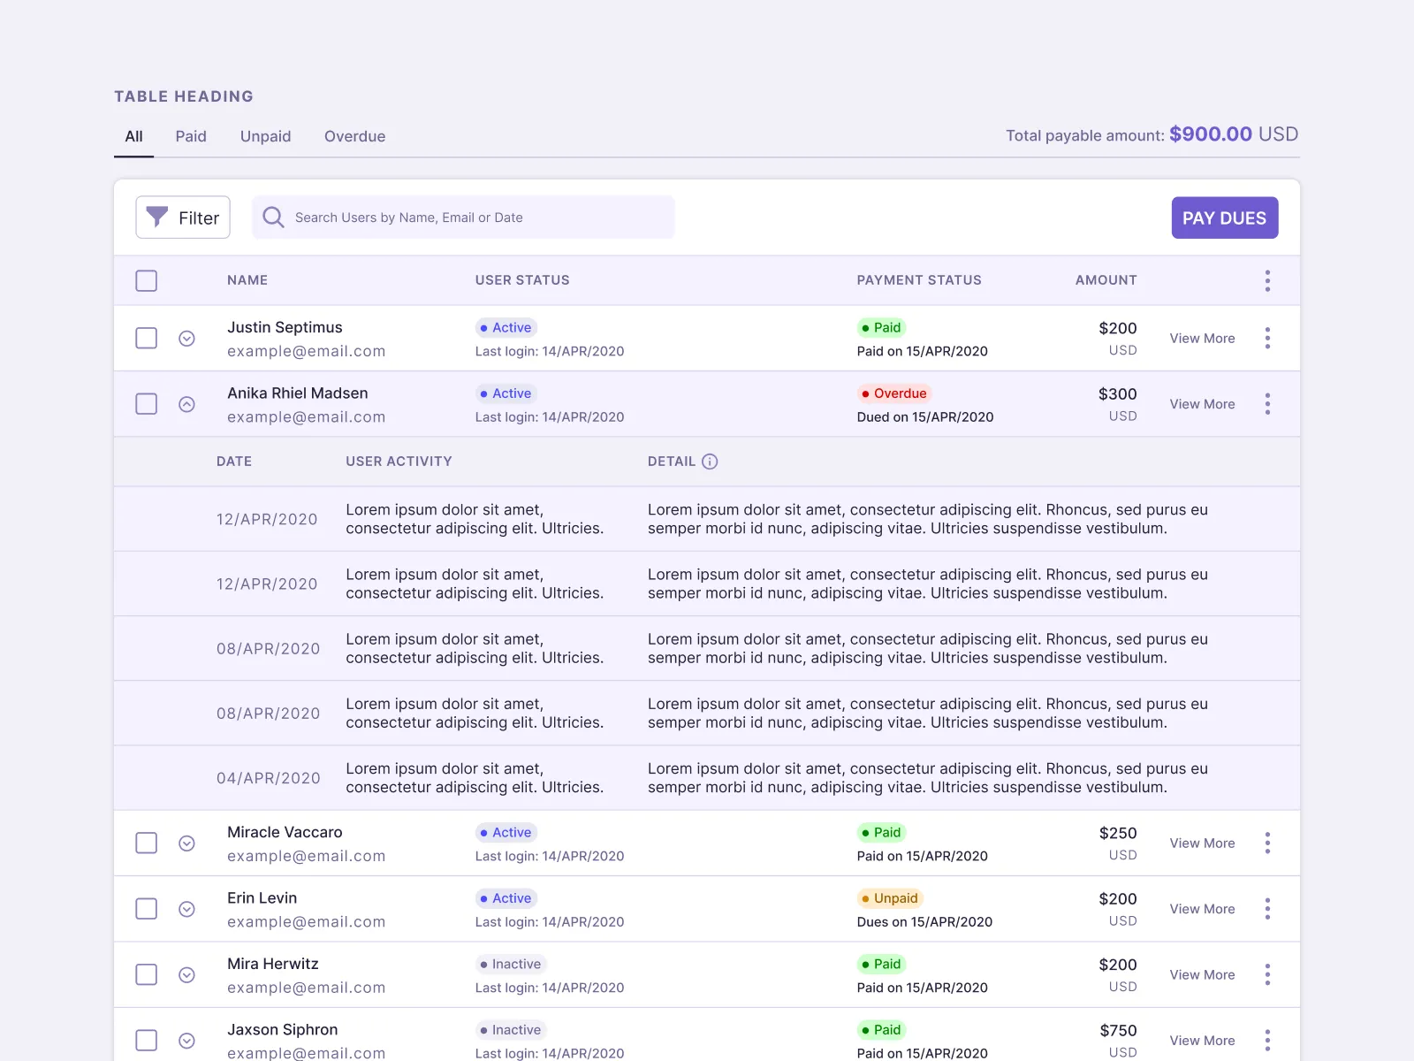Click View More for Erin Levin
Screen dimensions: 1414x1061
pyautogui.click(x=1202, y=909)
